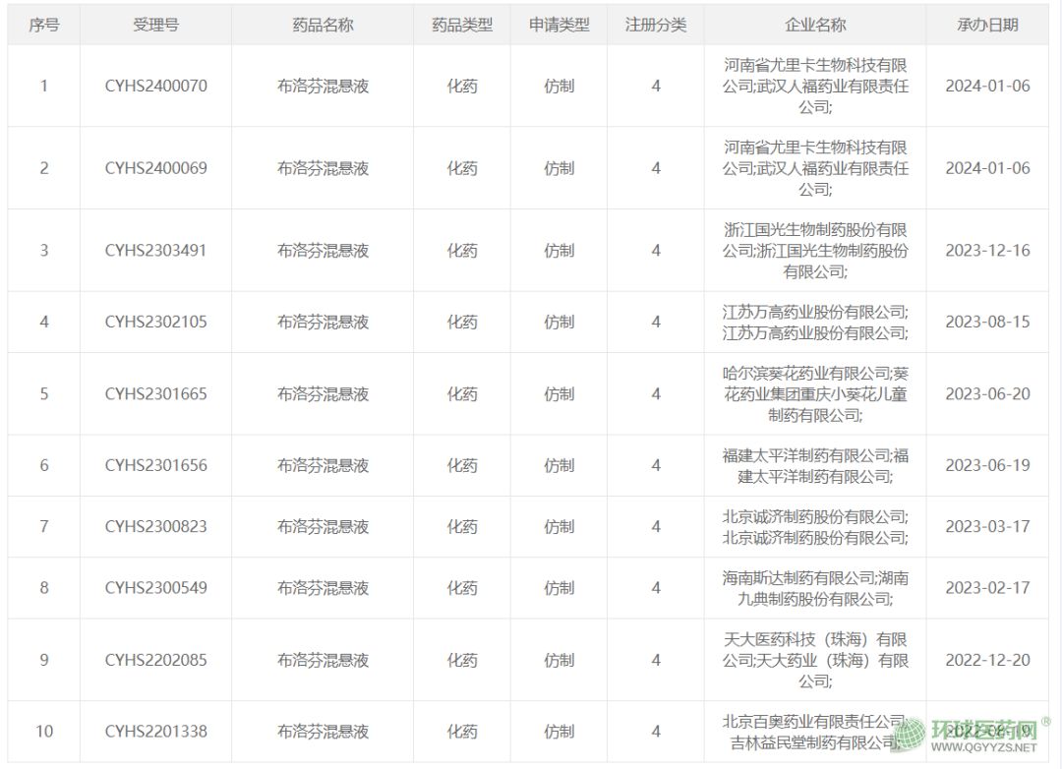Screen dimensions: 1062x769
Task: Click the date 2023-12-16 cell
Action: [x=987, y=251]
